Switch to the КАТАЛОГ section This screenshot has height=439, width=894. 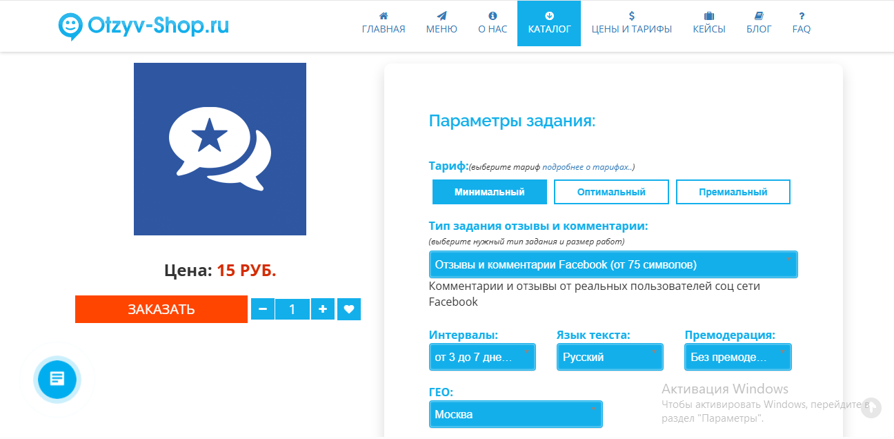(549, 23)
